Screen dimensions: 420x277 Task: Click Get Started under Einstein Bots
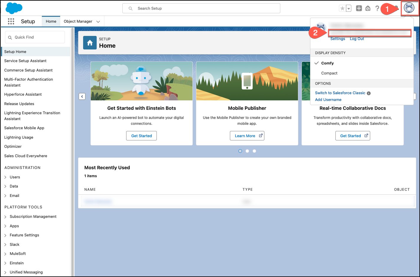point(141,136)
